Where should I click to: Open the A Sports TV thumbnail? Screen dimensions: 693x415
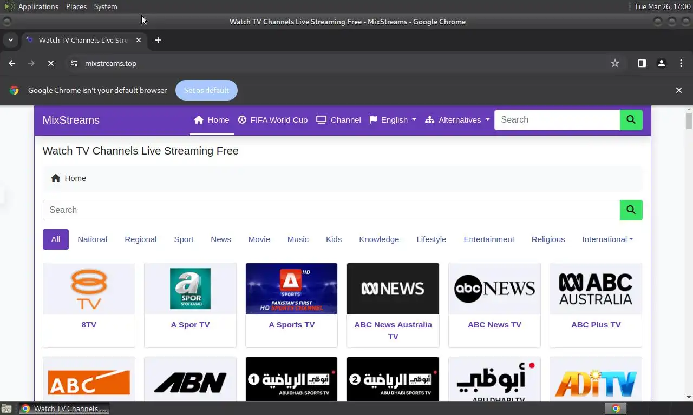point(291,289)
